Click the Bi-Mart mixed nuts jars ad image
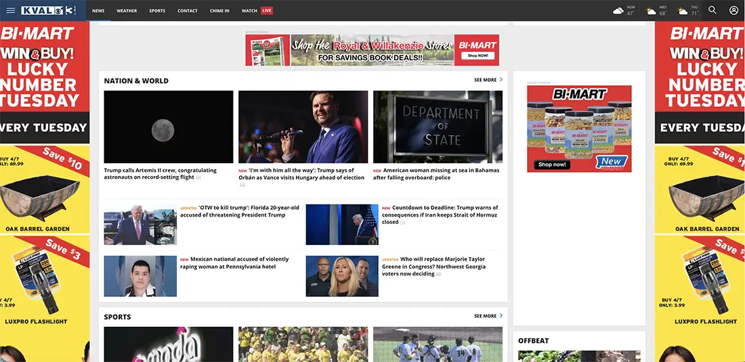Image resolution: width=745 pixels, height=362 pixels. click(579, 129)
